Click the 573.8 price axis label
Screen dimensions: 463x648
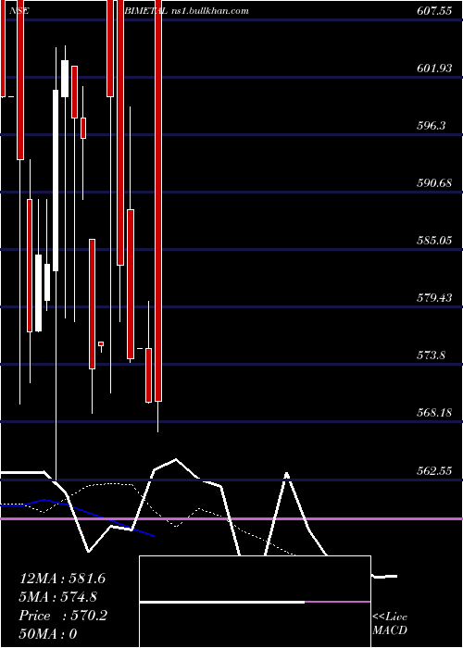[x=431, y=355]
